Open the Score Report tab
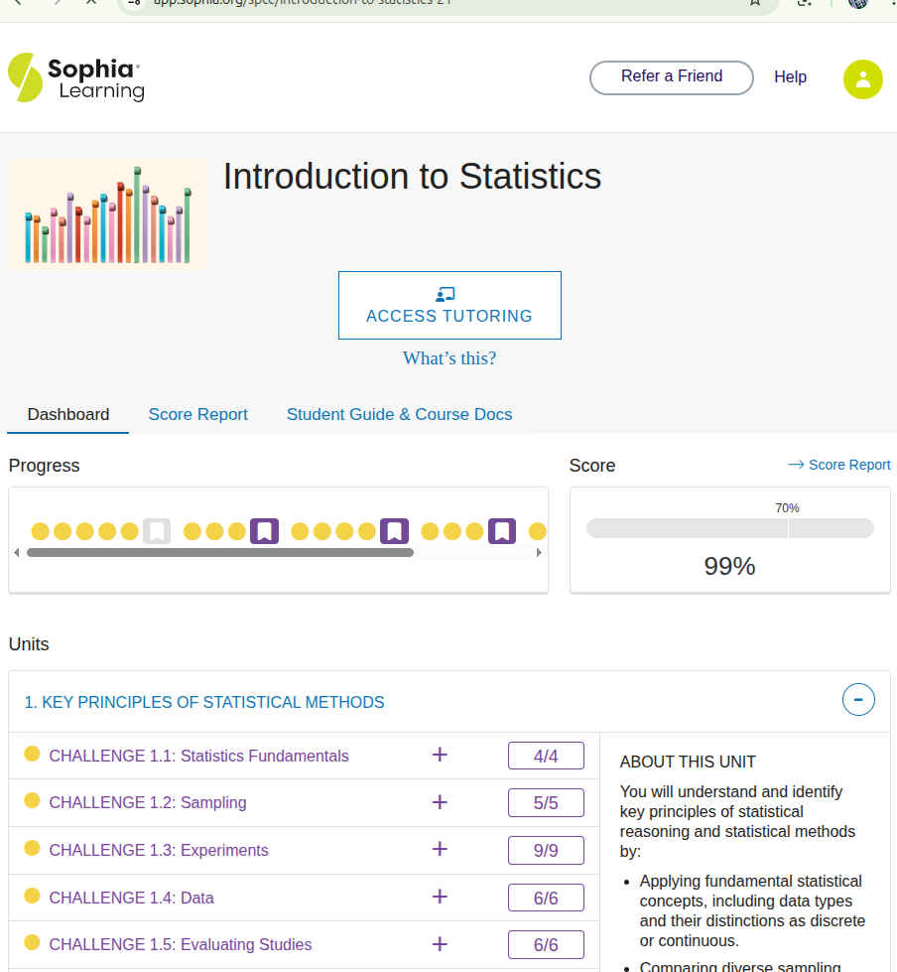 198,414
